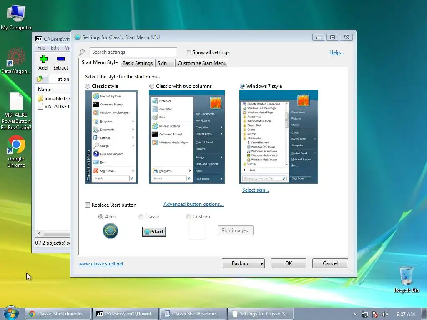The height and width of the screenshot is (320, 427).
Task: Click the Classic style menu preview image
Action: [x=111, y=137]
